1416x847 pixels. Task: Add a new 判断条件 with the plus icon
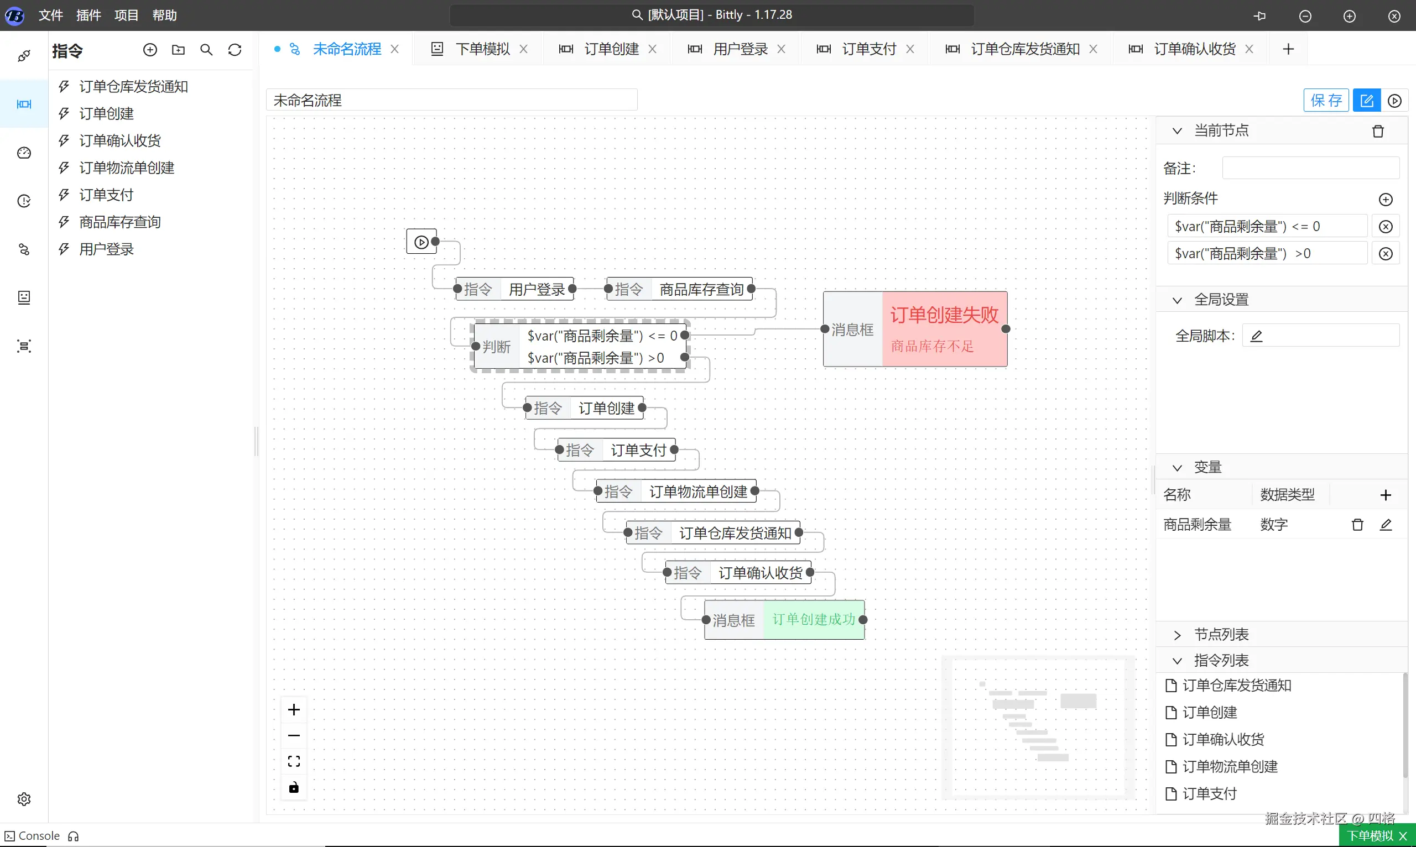(x=1385, y=199)
